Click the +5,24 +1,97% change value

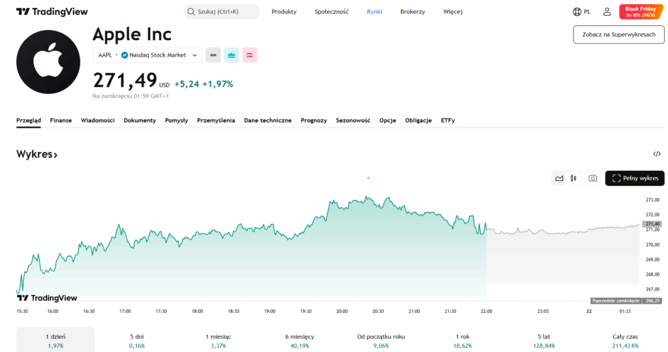(x=204, y=84)
